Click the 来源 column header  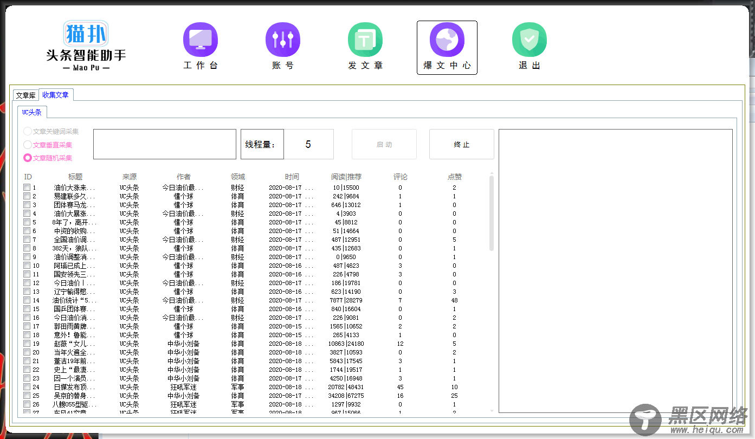coord(130,177)
